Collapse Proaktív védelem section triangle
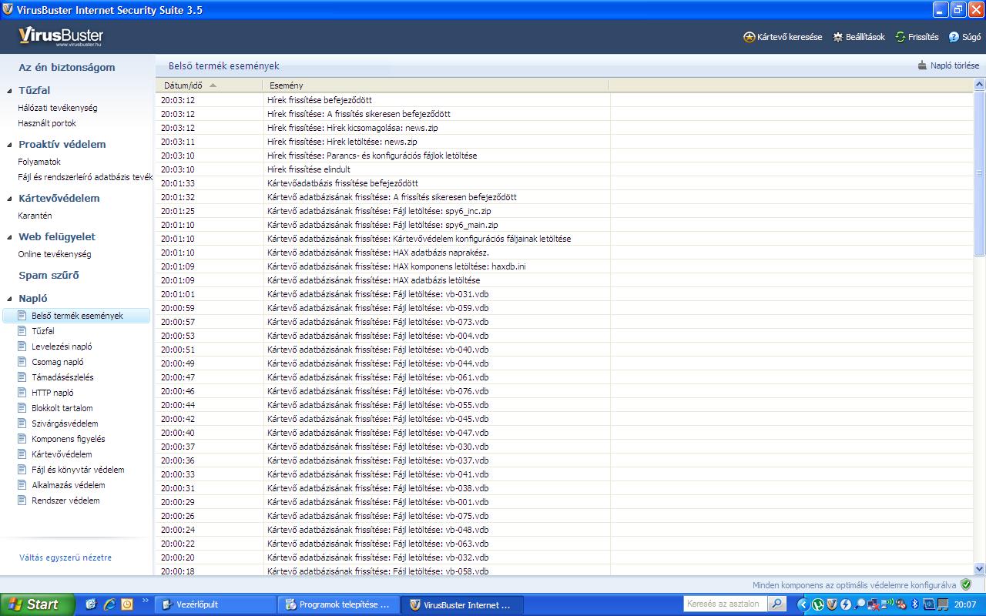Image resolution: width=986 pixels, height=616 pixels. 9,145
